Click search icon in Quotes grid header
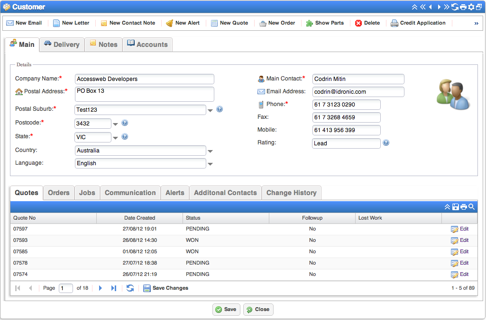This screenshot has height=320, width=486. tap(471, 207)
